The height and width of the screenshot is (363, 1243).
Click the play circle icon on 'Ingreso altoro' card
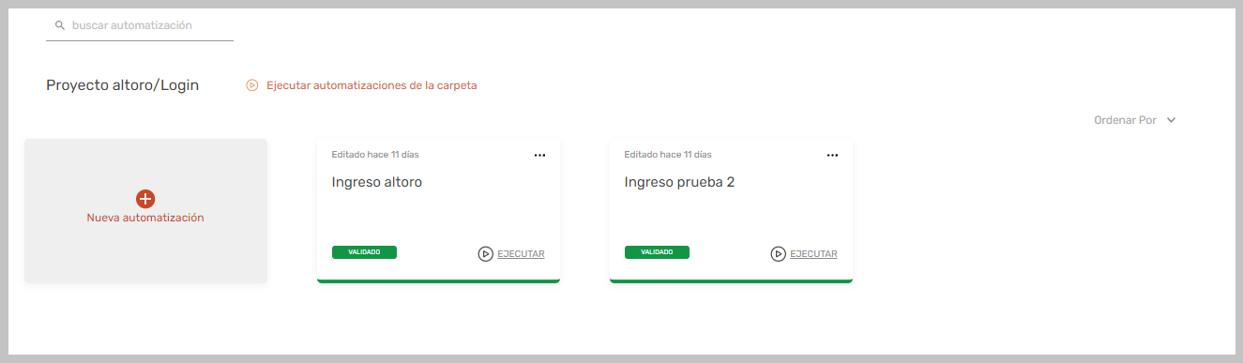485,253
